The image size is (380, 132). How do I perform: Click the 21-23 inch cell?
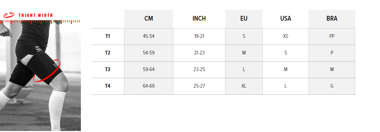pyautogui.click(x=199, y=53)
